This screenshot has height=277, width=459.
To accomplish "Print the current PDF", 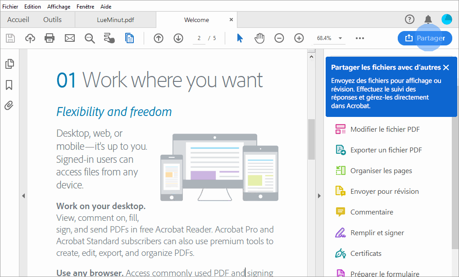I will [x=50, y=38].
